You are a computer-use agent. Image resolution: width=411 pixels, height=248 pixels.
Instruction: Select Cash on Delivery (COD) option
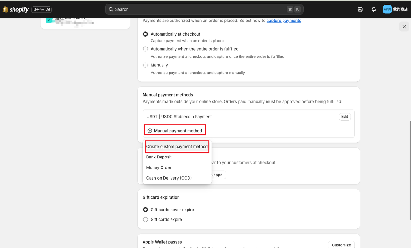click(169, 178)
